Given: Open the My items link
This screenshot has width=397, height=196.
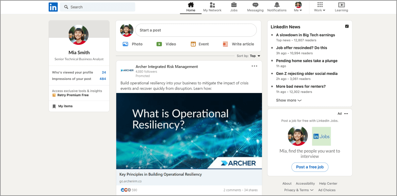Looking at the screenshot, I should pyautogui.click(x=65, y=106).
